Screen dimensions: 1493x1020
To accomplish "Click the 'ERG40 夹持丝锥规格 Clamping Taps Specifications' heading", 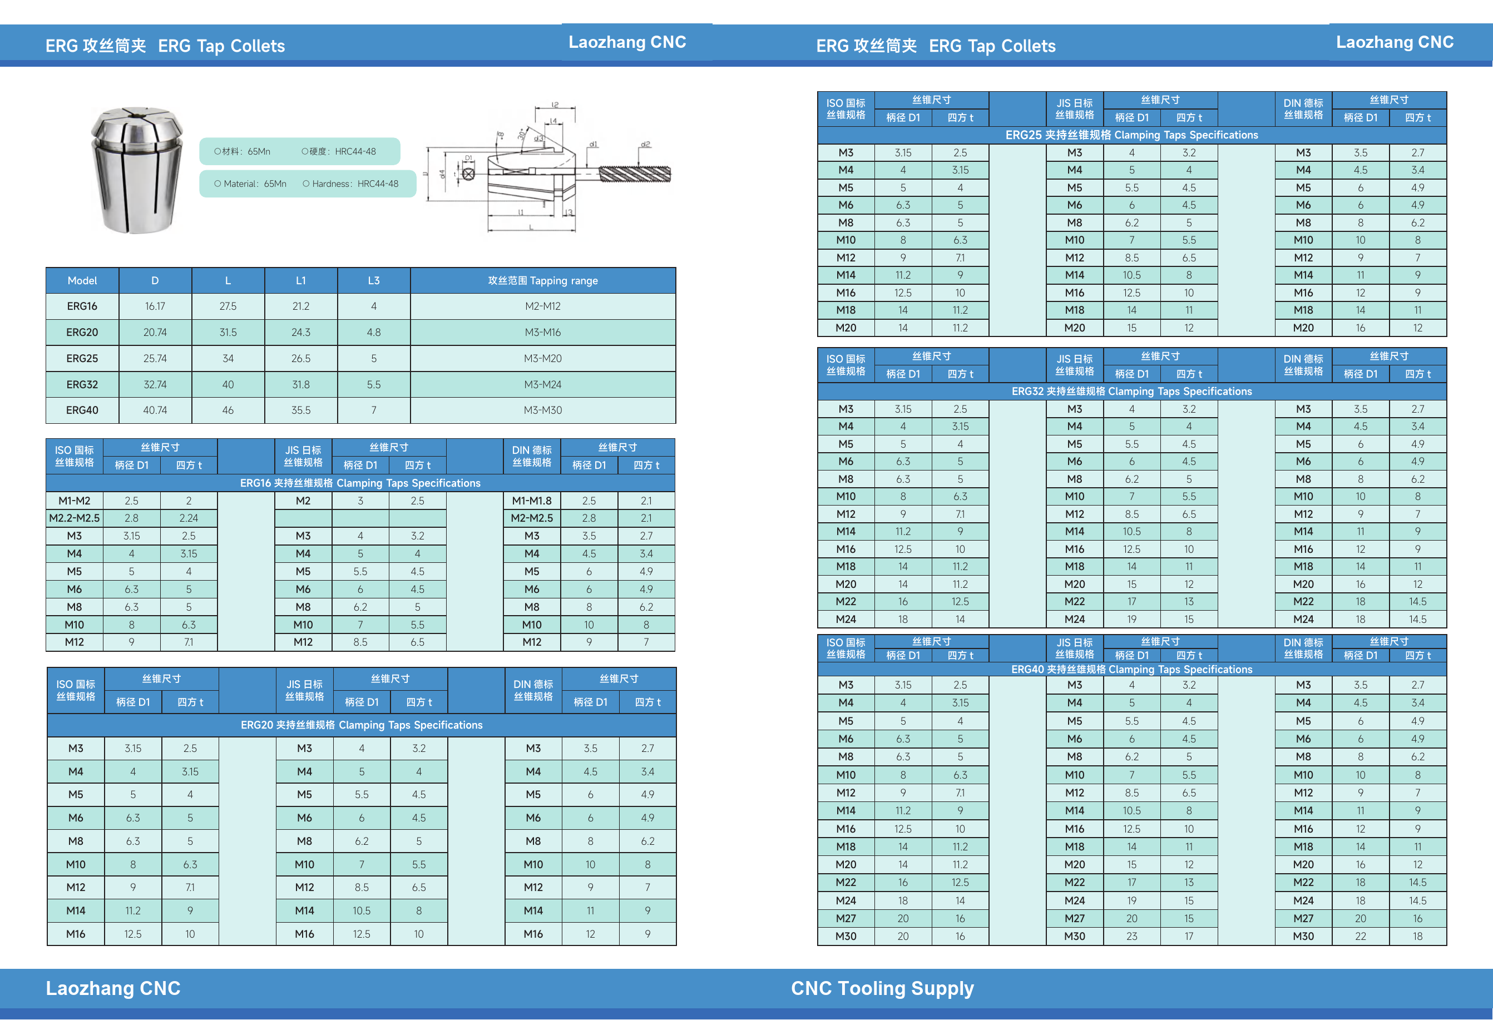I will click(x=1132, y=669).
